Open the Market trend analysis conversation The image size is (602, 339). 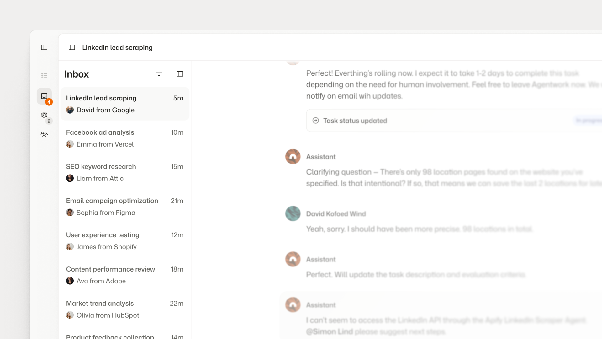125,309
